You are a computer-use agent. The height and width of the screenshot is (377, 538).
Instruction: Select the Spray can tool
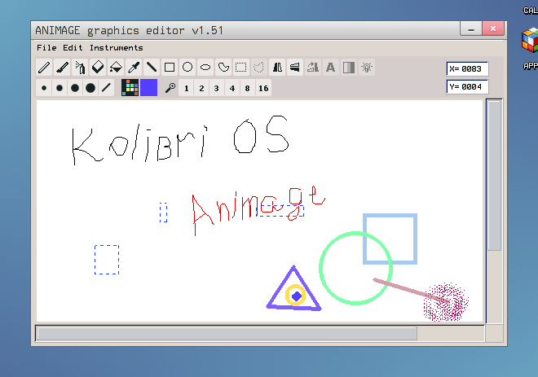click(80, 67)
